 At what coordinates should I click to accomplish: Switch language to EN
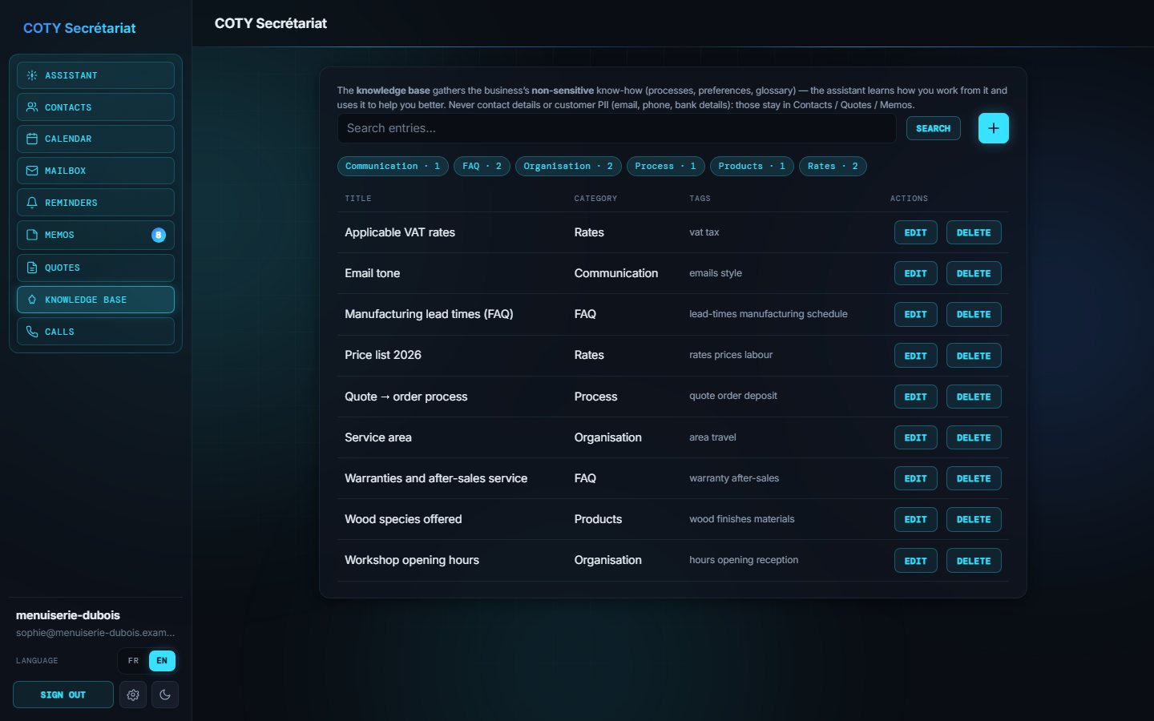coord(162,661)
